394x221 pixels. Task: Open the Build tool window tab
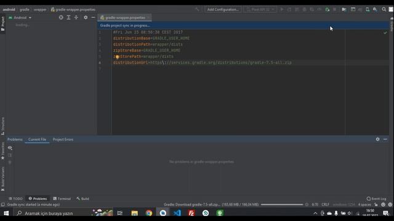point(83,199)
